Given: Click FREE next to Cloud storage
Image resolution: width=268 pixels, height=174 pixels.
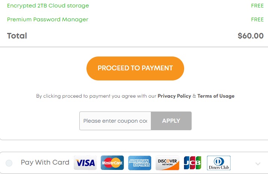Looking at the screenshot, I should coord(257,6).
